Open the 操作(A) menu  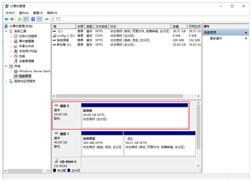pyautogui.click(x=24, y=13)
